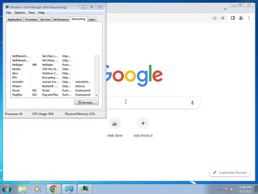Viewport: 258px width, 194px height.
Task: Minimize Windows Task Manager window
Action: tap(83, 7)
